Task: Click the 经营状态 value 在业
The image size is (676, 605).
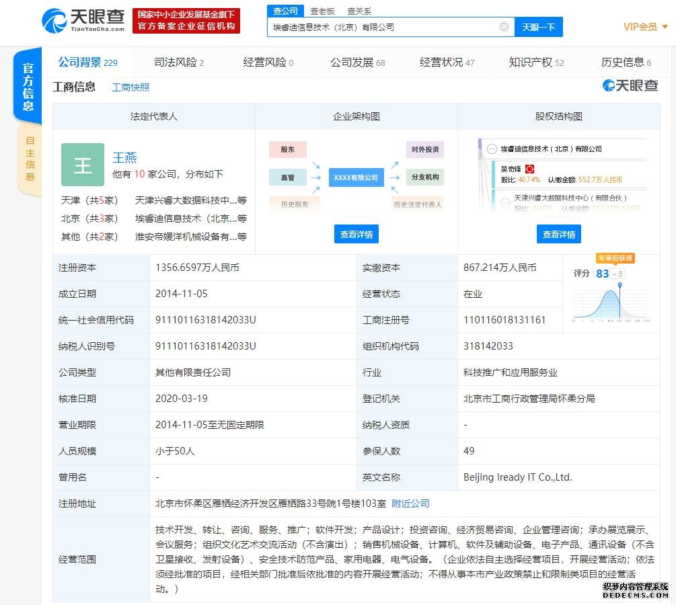Action: 473,294
